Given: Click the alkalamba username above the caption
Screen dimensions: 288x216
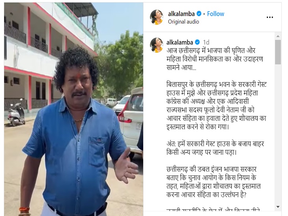Looking at the screenshot, I should [x=180, y=43].
